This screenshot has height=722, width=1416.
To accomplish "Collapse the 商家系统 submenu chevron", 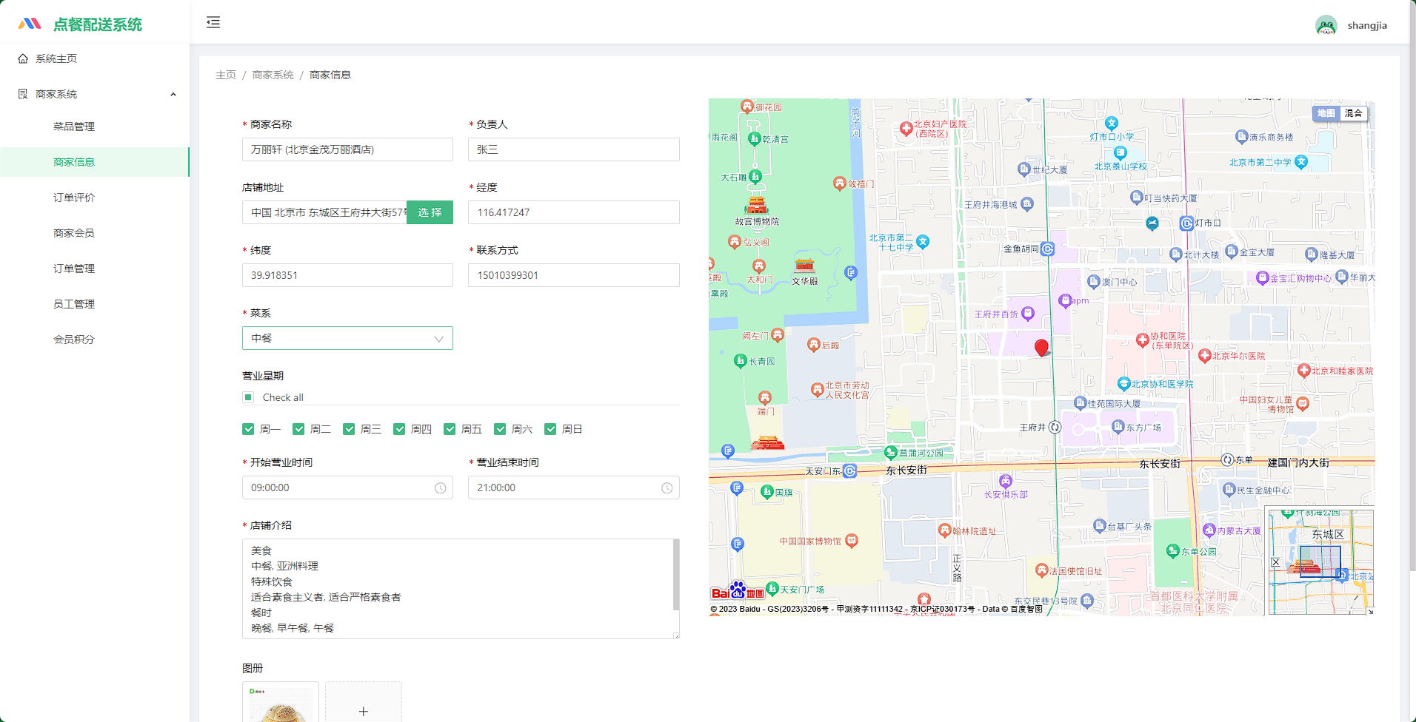I will [x=173, y=95].
